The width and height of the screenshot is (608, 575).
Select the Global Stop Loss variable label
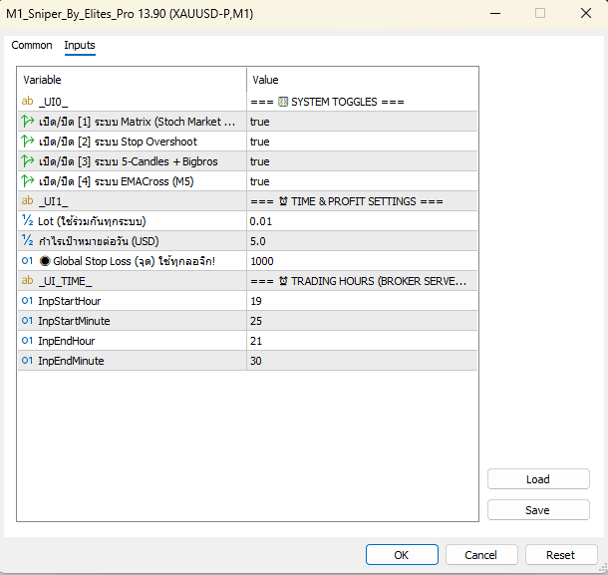pyautogui.click(x=128, y=261)
